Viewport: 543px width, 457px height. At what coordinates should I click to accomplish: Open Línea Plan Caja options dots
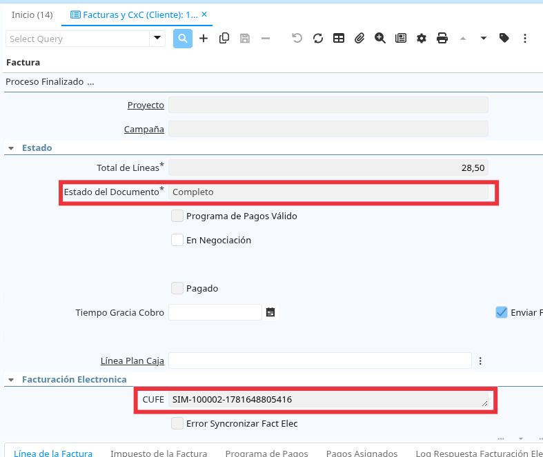[480, 360]
